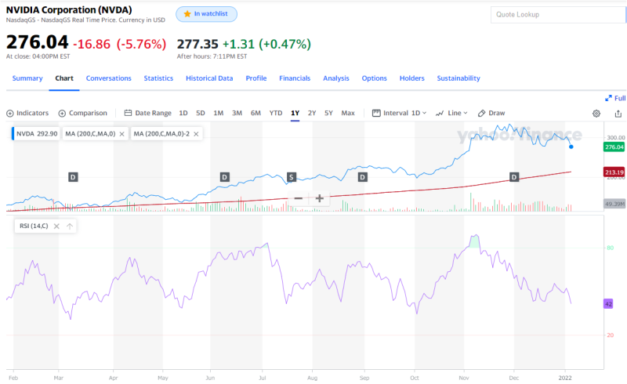Image resolution: width=627 pixels, height=384 pixels.
Task: Zoom out chart with minus button
Action: click(299, 198)
